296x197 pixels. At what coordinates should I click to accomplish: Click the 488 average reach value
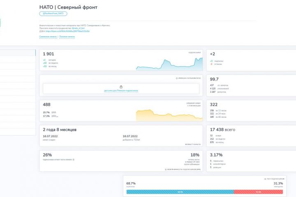click(x=46, y=105)
